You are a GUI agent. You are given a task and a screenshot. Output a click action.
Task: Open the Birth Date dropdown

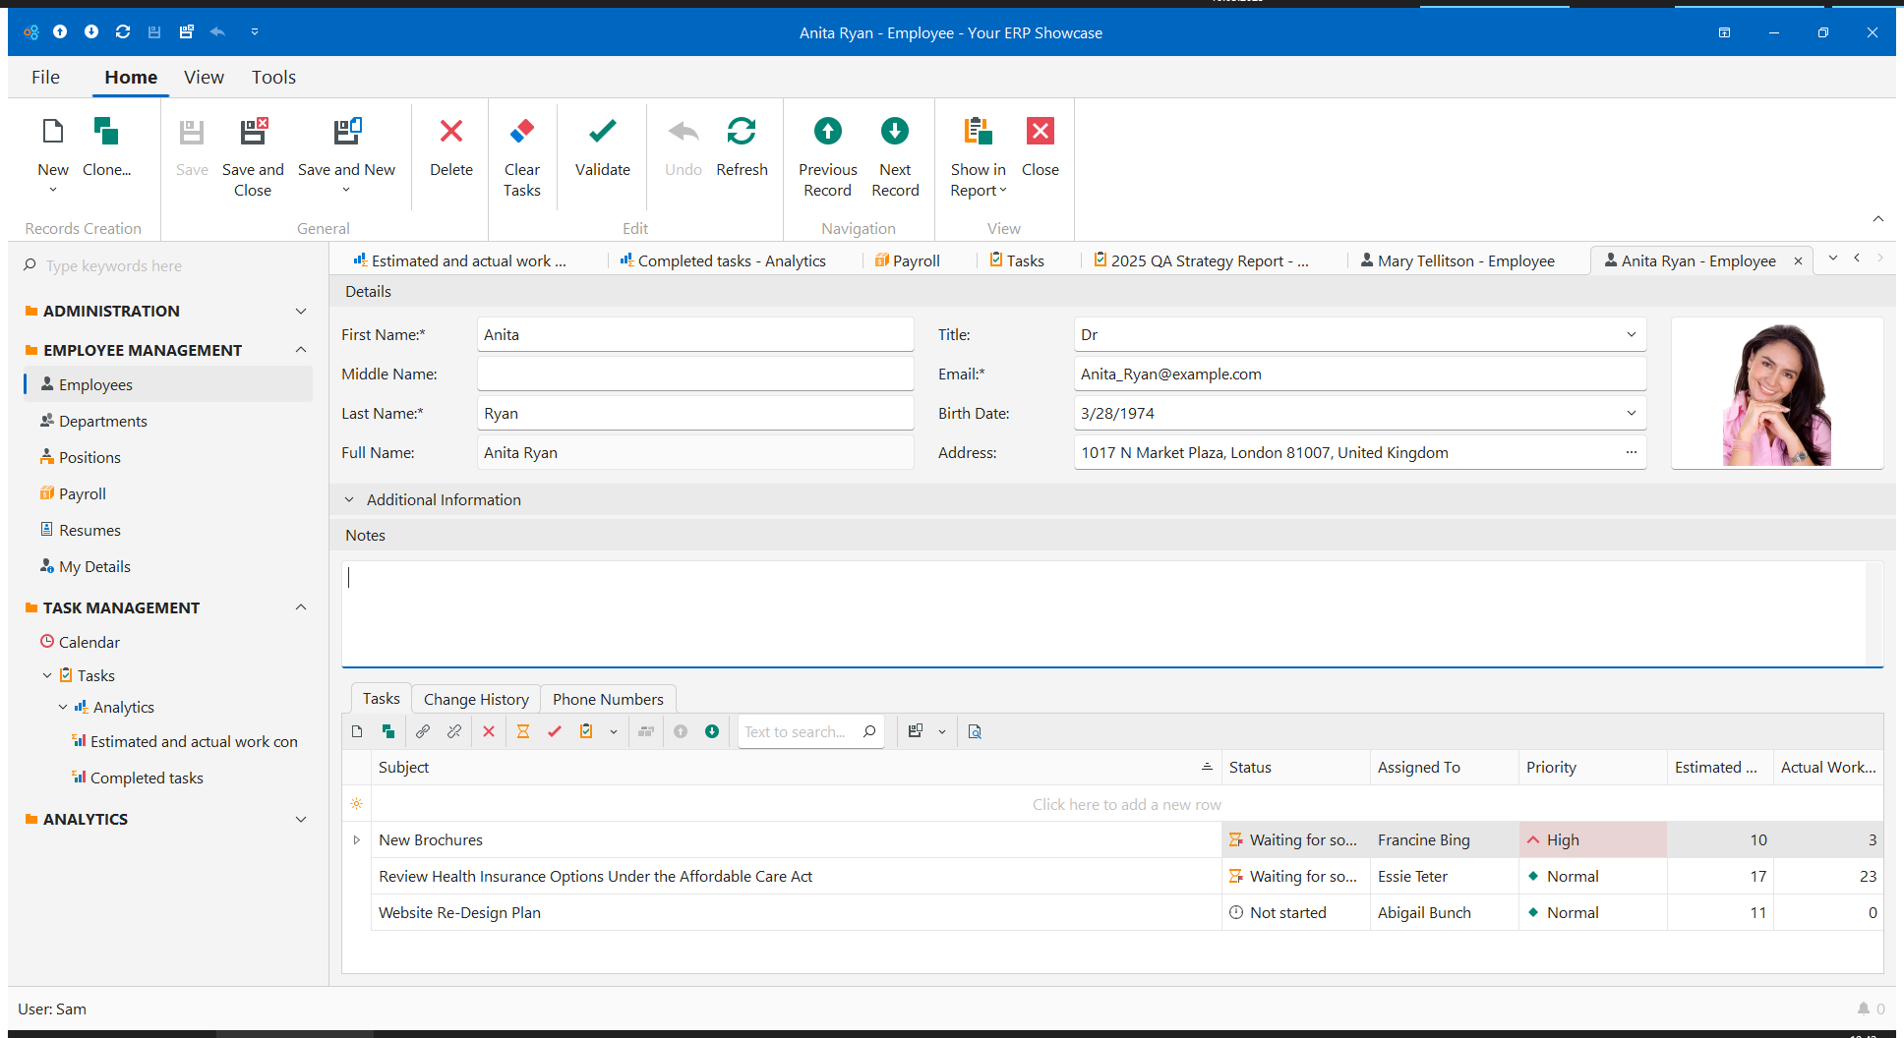1631,414
